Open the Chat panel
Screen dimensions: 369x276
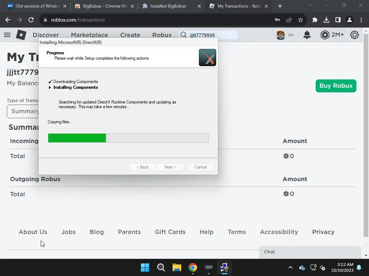tap(310, 252)
